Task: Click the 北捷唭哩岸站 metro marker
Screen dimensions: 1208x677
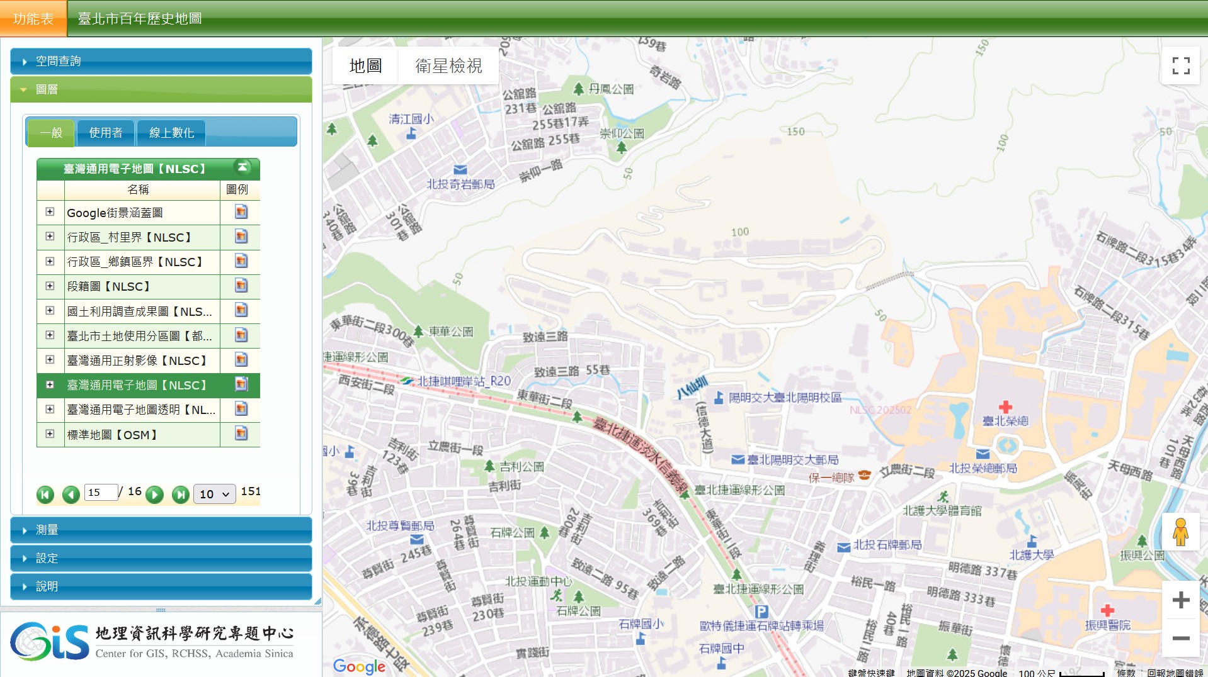Action: (407, 381)
